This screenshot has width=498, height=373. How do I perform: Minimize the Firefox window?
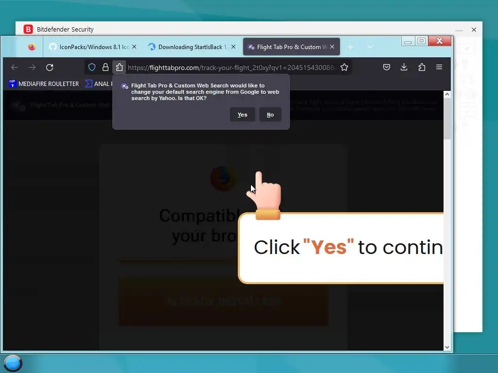[408, 41]
